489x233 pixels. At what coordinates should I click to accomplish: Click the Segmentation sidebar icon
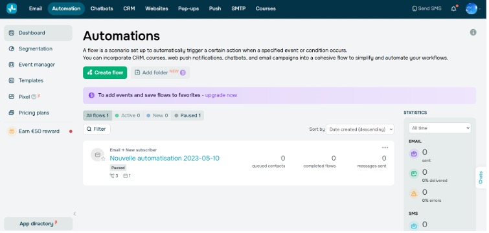[x=12, y=49]
